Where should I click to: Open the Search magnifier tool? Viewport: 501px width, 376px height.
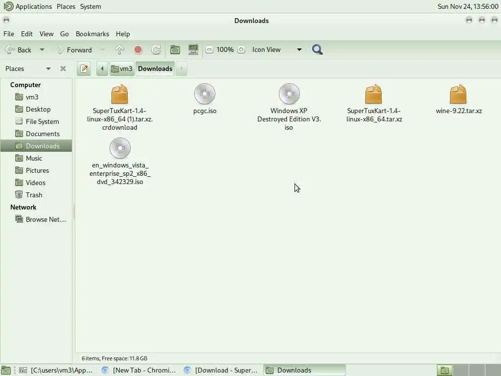[317, 49]
